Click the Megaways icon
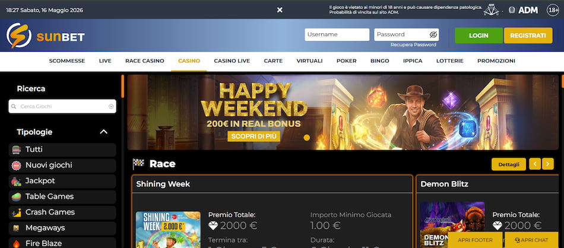The image size is (564, 248). tap(17, 228)
